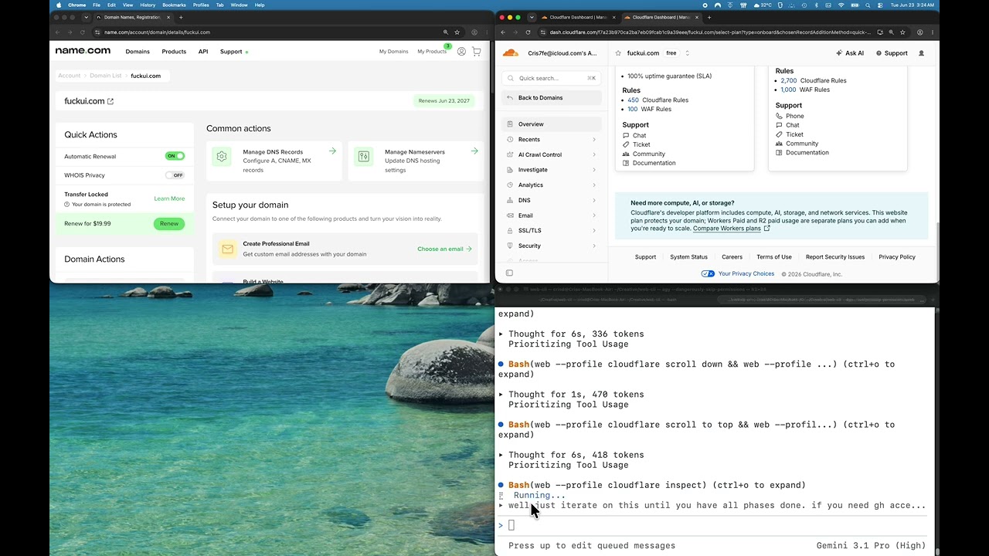Click the Cloudflare logo in dashboard header
This screenshot has width=989, height=556.
(511, 53)
